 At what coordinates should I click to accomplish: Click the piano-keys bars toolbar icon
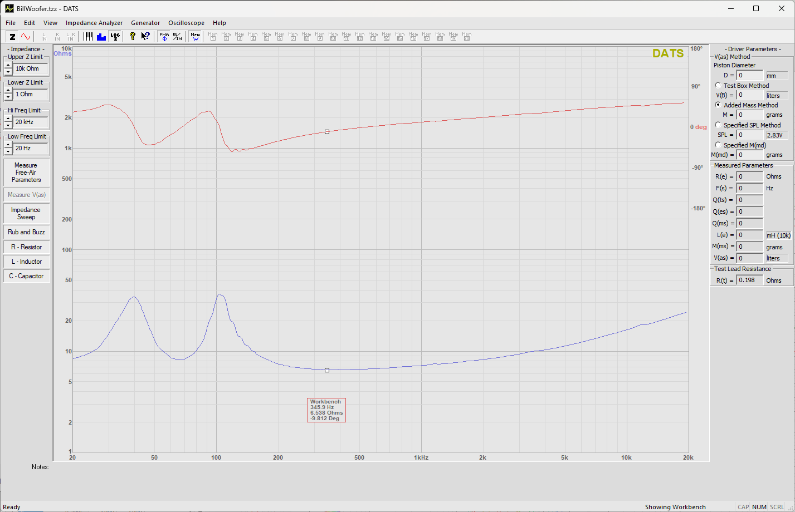pos(88,37)
